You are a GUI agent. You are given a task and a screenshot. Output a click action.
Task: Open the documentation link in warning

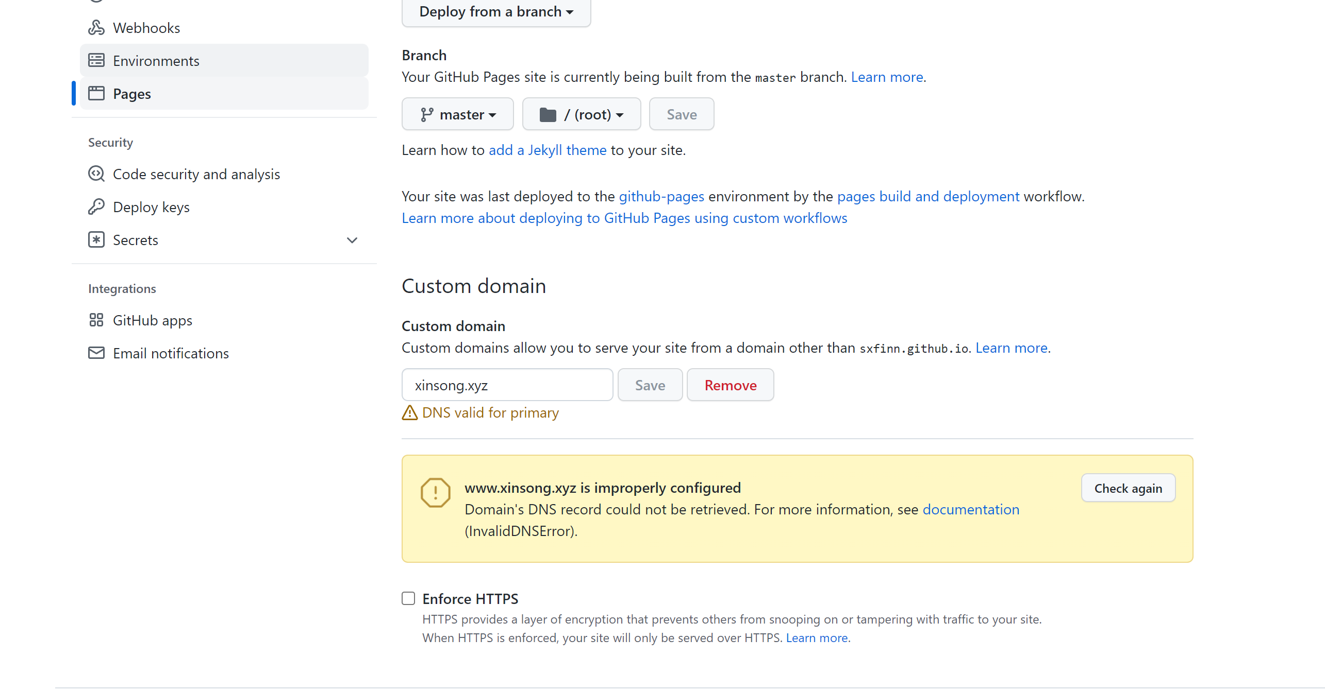(x=970, y=510)
